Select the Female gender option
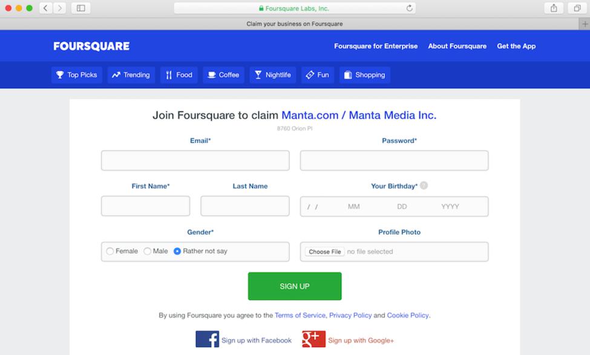 tap(110, 251)
